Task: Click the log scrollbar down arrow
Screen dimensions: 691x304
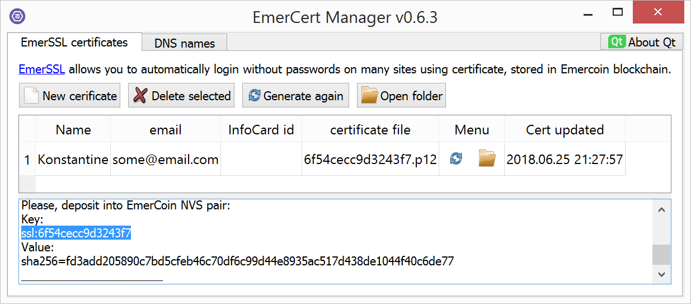Action: pyautogui.click(x=662, y=274)
